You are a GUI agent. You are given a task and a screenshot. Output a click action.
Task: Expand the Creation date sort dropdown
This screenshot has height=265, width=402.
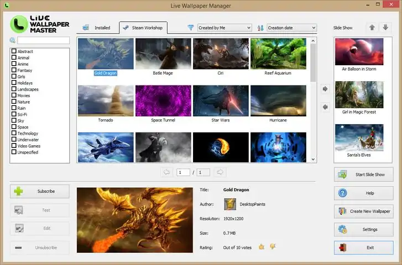click(x=291, y=28)
